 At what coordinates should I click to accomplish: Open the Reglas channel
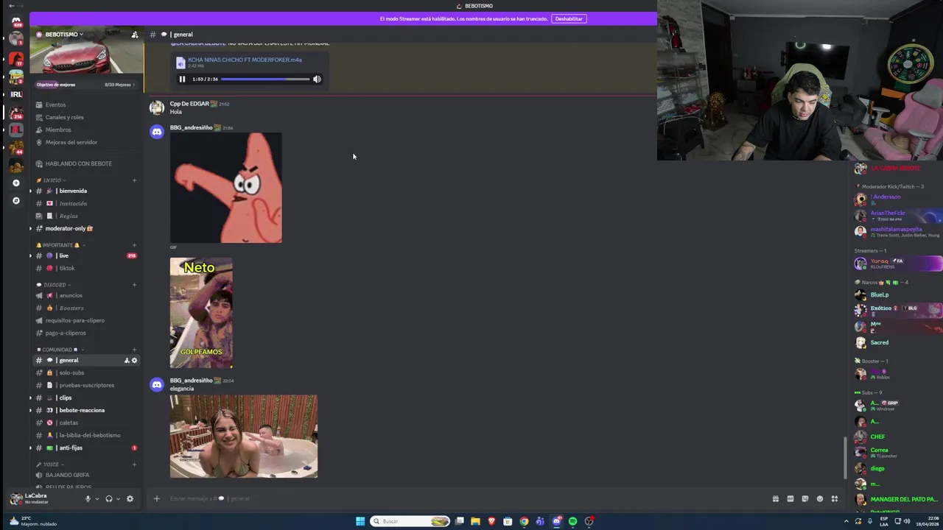click(87, 216)
